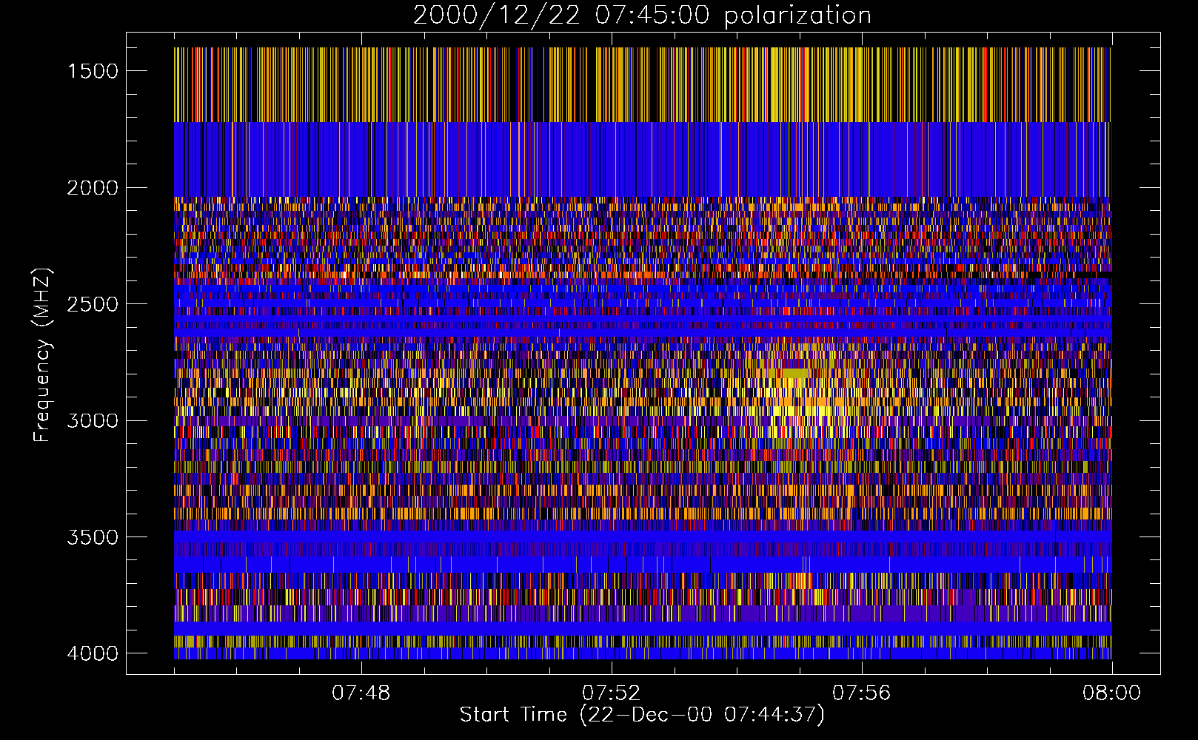Click the 4000 frequency tick label
Image resolution: width=1198 pixels, height=740 pixels.
pos(93,653)
